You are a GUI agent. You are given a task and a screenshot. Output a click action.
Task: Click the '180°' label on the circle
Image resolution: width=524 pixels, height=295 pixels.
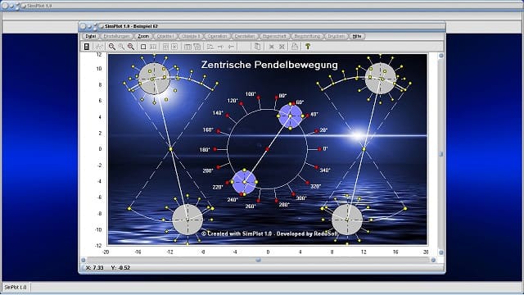(x=205, y=149)
